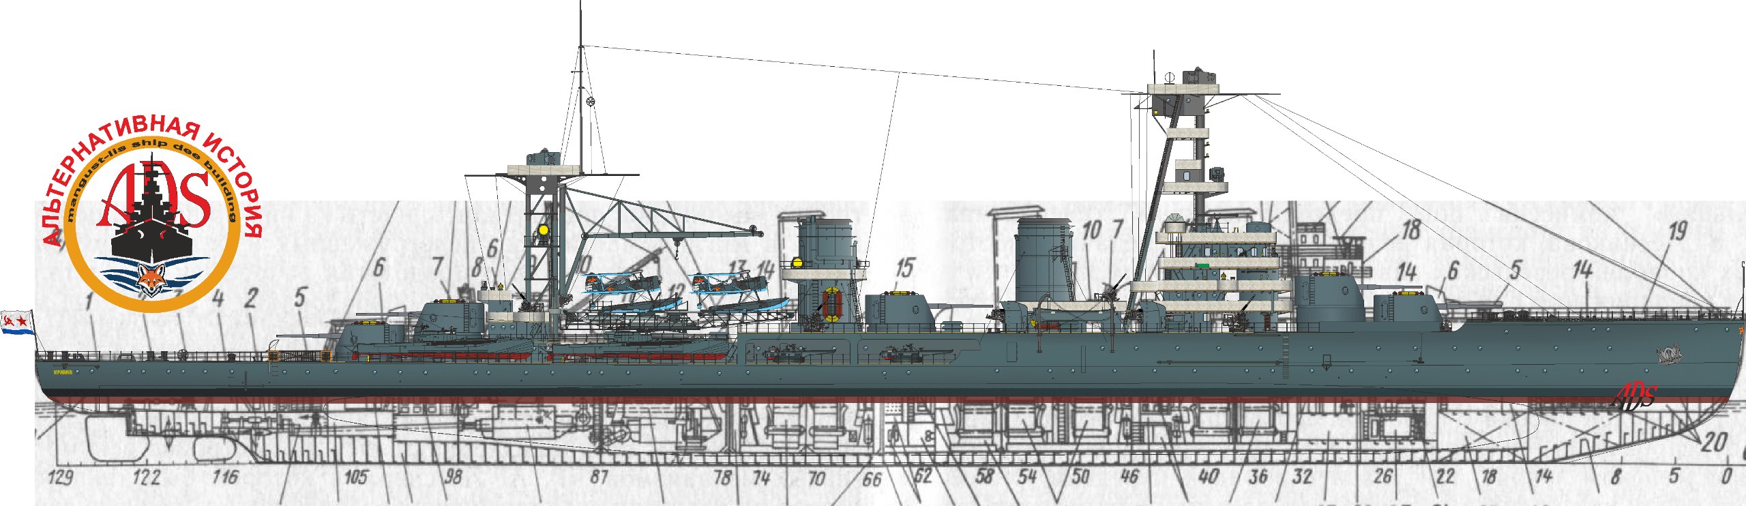Click frame number 129 at the stern
The image size is (1746, 506).
point(61,477)
